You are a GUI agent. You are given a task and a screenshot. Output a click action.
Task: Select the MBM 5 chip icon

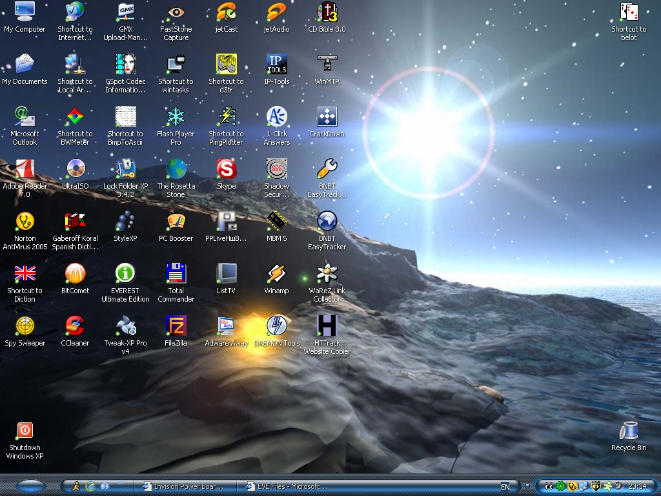coord(276,221)
